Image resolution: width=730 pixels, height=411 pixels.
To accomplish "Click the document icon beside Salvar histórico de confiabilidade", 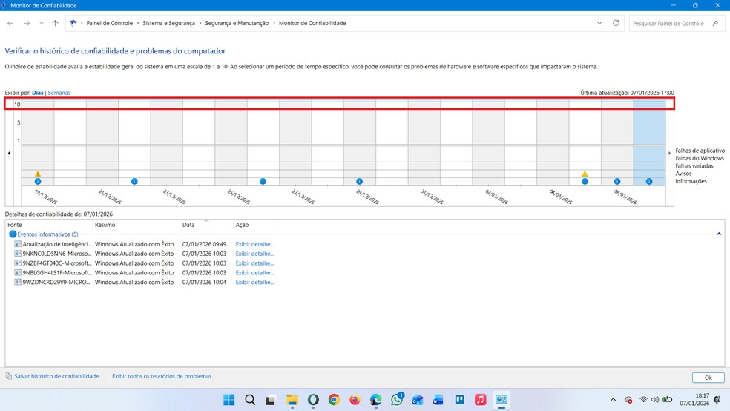I will 8,376.
